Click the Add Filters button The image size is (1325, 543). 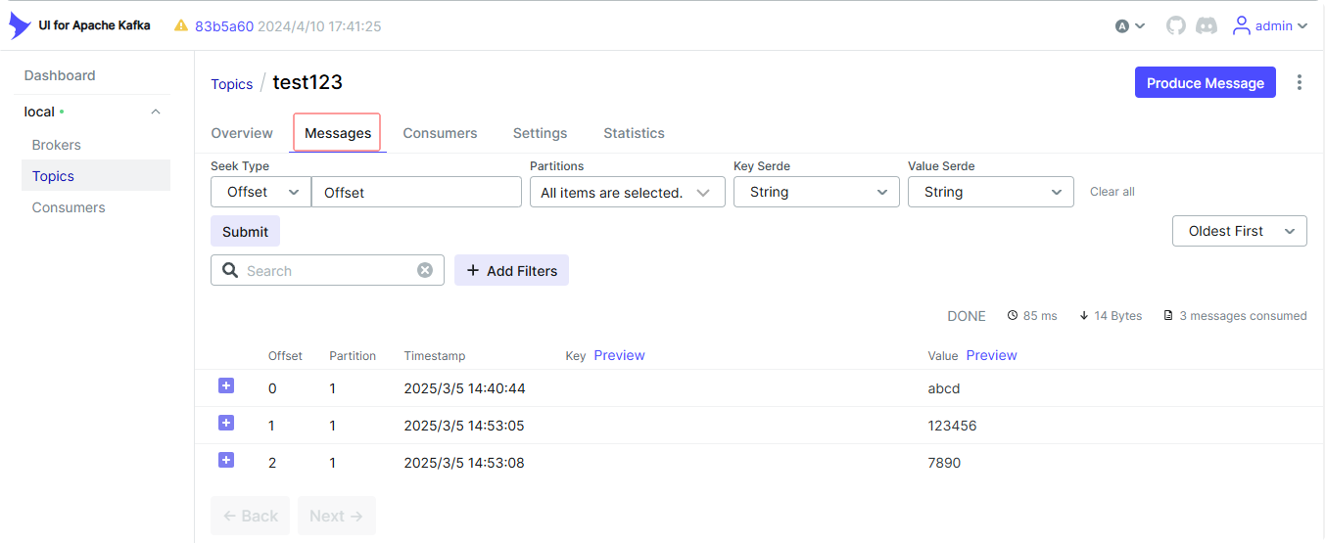[511, 271]
